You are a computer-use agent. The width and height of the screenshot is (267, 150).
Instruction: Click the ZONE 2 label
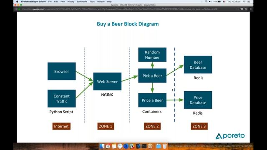click(x=152, y=126)
